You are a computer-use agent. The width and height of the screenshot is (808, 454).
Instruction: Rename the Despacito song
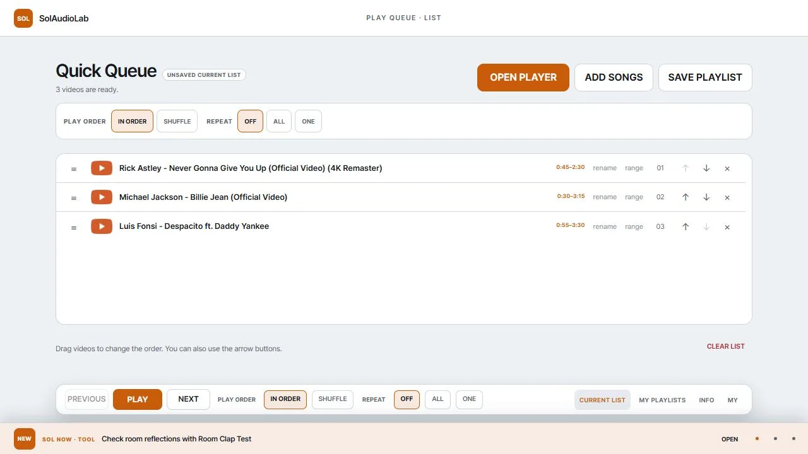605,227
